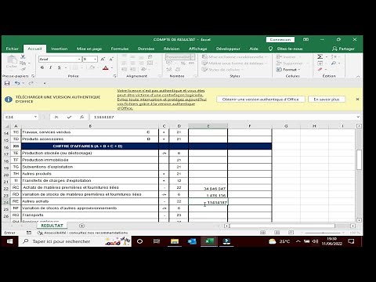Click the Fill down icon in Édition
The image size is (376, 282).
(x=320, y=63)
